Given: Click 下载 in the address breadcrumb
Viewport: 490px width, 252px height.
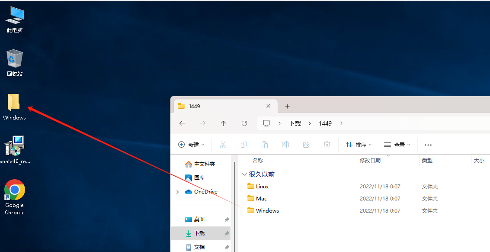Looking at the screenshot, I should point(295,123).
